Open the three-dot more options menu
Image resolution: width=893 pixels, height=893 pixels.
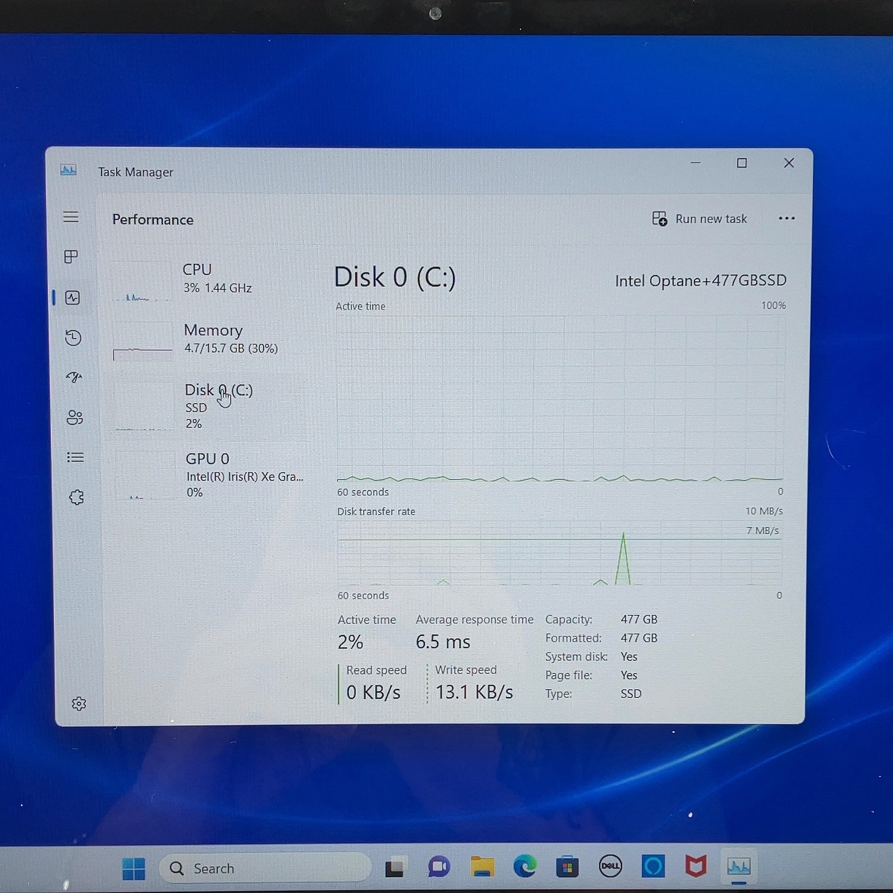pos(786,218)
